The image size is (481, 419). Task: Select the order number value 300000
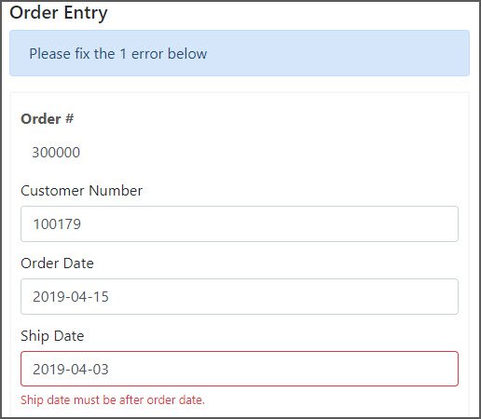pos(56,153)
